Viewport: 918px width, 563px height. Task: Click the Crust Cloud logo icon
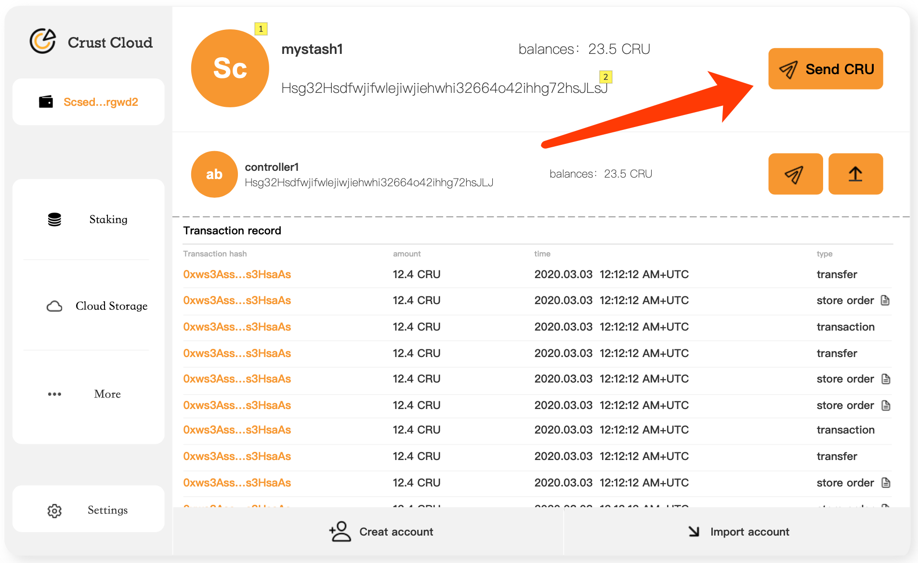click(x=43, y=41)
